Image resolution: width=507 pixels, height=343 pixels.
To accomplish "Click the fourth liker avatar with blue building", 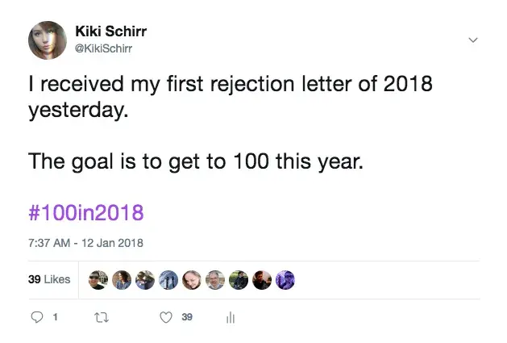I will pos(168,280).
